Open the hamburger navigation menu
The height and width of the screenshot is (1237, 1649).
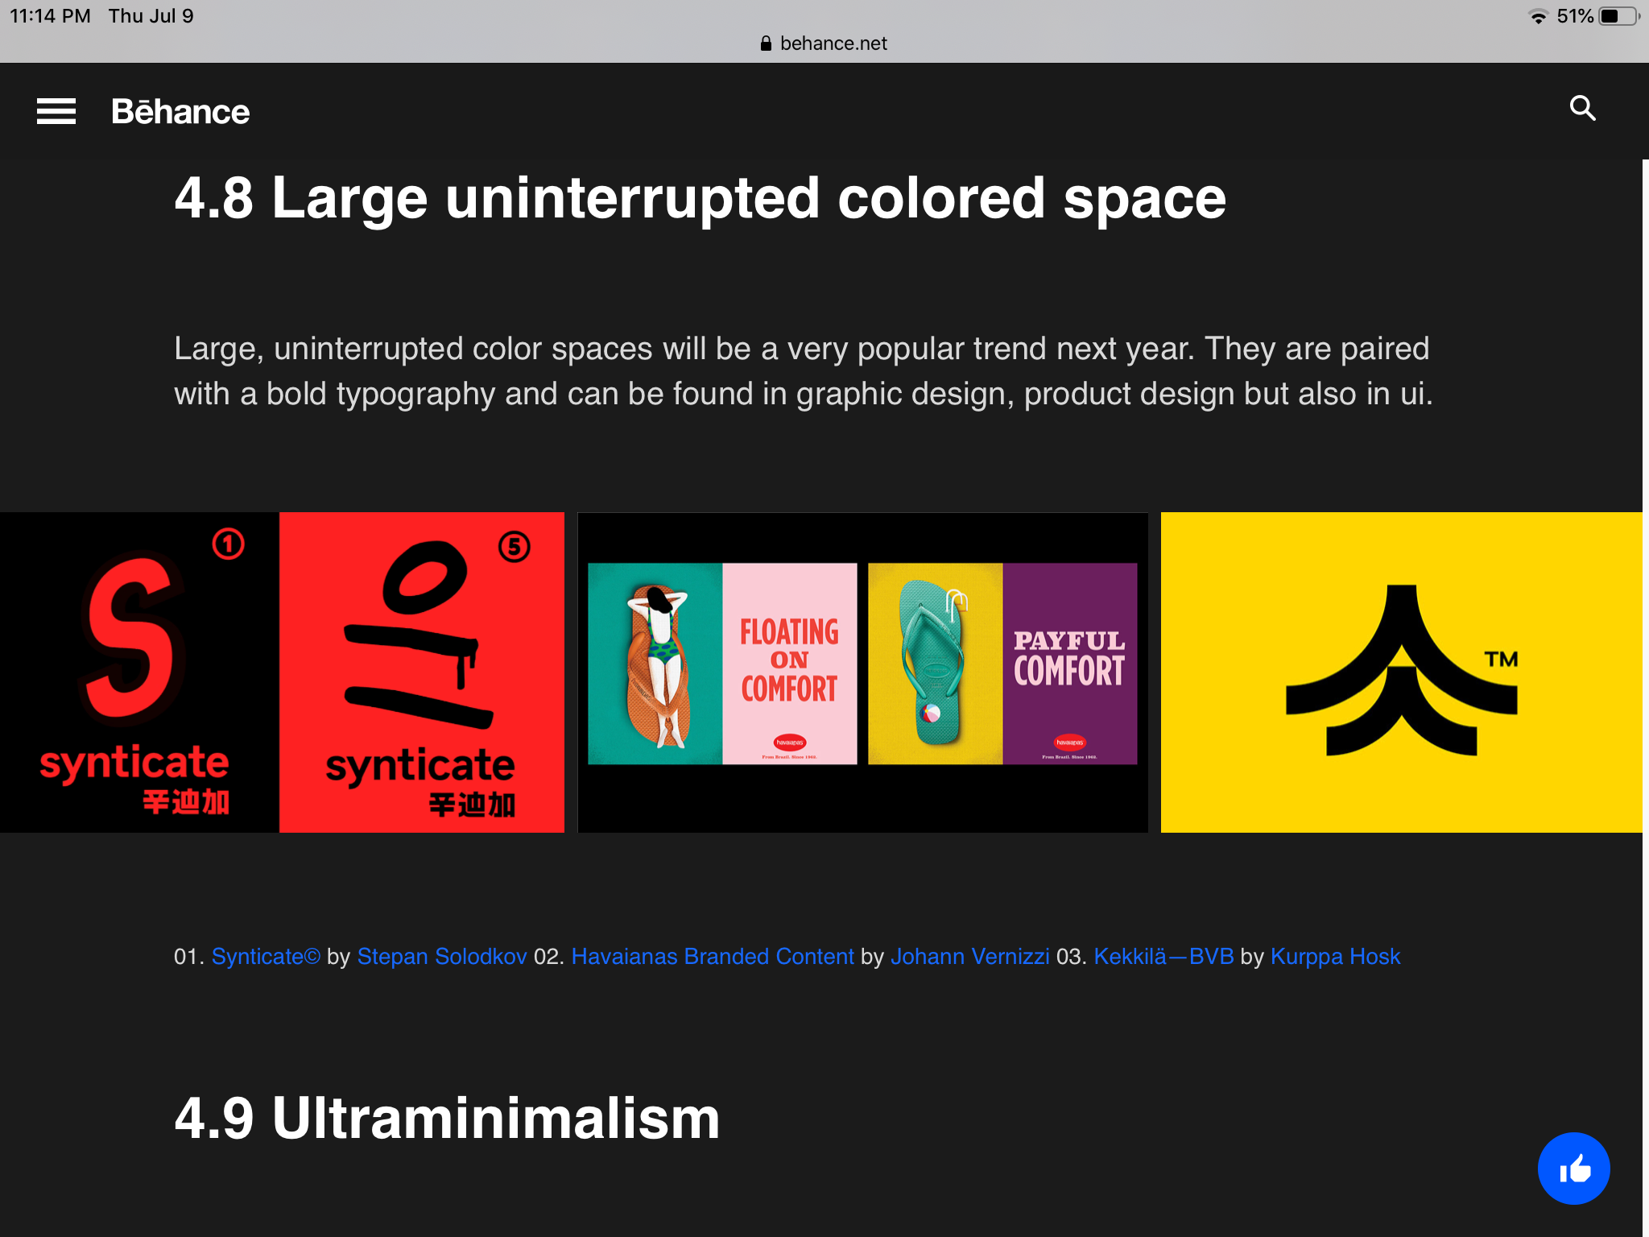click(56, 111)
